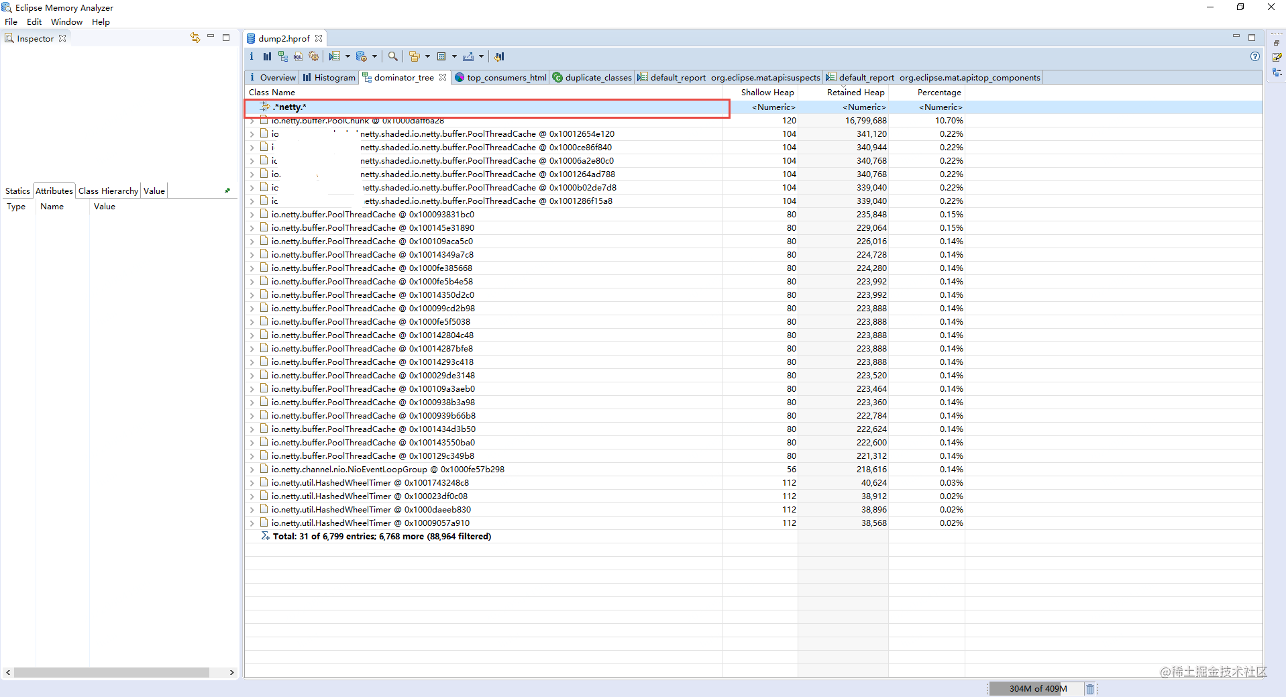The image size is (1286, 697).
Task: Switch to the Histogram tab
Action: tap(329, 77)
